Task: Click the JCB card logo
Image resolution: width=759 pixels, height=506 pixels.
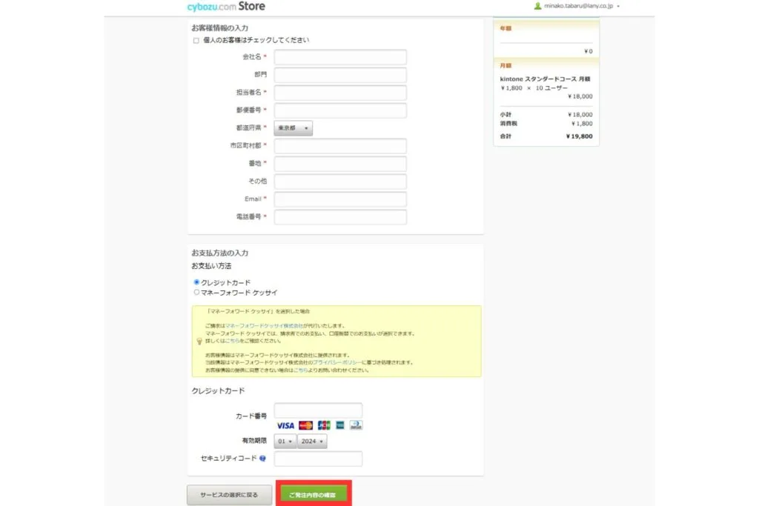Action: tap(323, 425)
